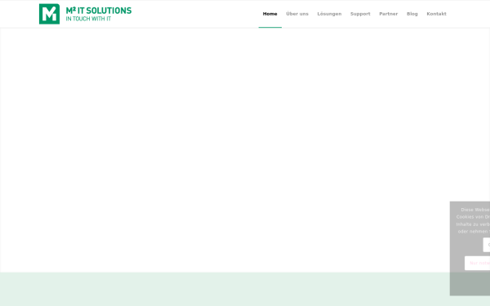Open the Kontakt navigation link
This screenshot has width=490, height=306.
coord(437,14)
